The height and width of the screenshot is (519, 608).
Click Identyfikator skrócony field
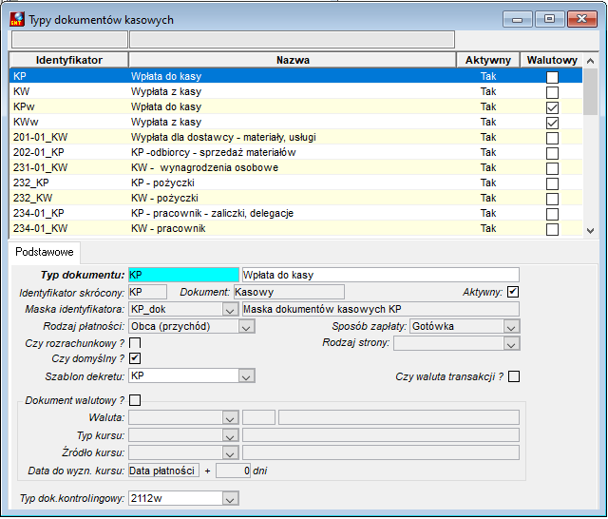point(148,292)
